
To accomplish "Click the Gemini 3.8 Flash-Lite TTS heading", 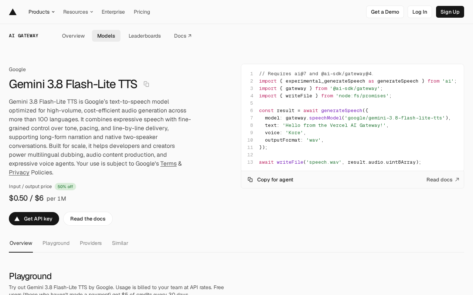I will click(73, 84).
